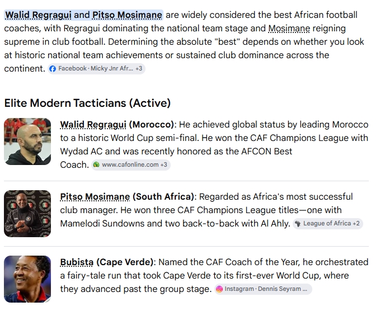380x311 pixels.
Task: Click the League of Africa favicon
Action: click(x=298, y=224)
